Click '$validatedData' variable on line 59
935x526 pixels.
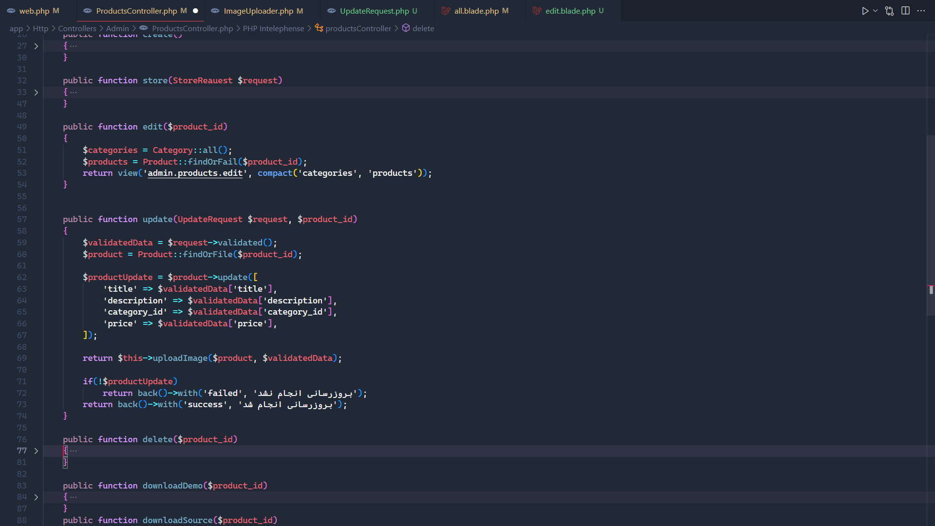pos(117,243)
